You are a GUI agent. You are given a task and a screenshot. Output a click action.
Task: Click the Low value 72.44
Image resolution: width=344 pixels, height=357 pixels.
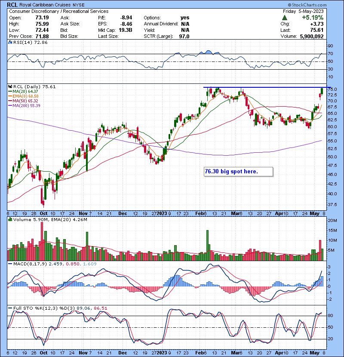(x=42, y=30)
